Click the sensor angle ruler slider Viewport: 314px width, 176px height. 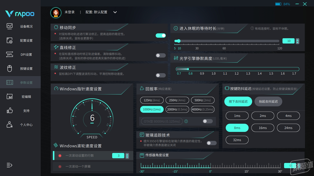(x=211, y=166)
